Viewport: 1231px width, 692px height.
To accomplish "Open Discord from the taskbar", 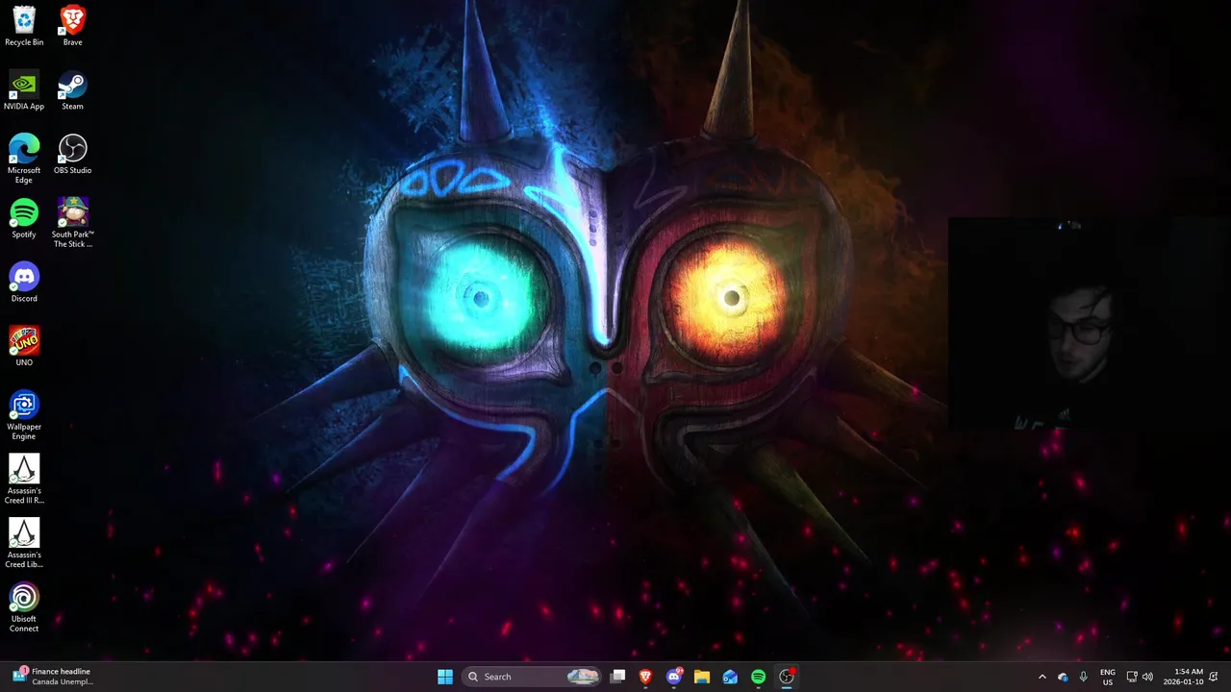I will point(674,677).
